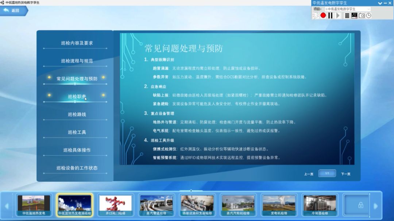394x221 pixels.
Task: Click the clock/timer icon in the toolbar
Action: 368,15
